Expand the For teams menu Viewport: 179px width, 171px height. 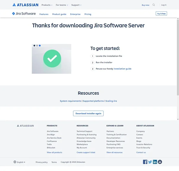click(62, 5)
